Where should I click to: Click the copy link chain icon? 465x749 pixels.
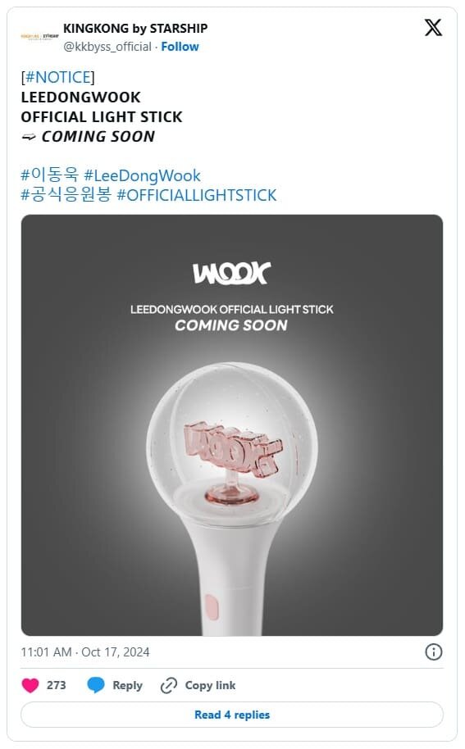[169, 685]
